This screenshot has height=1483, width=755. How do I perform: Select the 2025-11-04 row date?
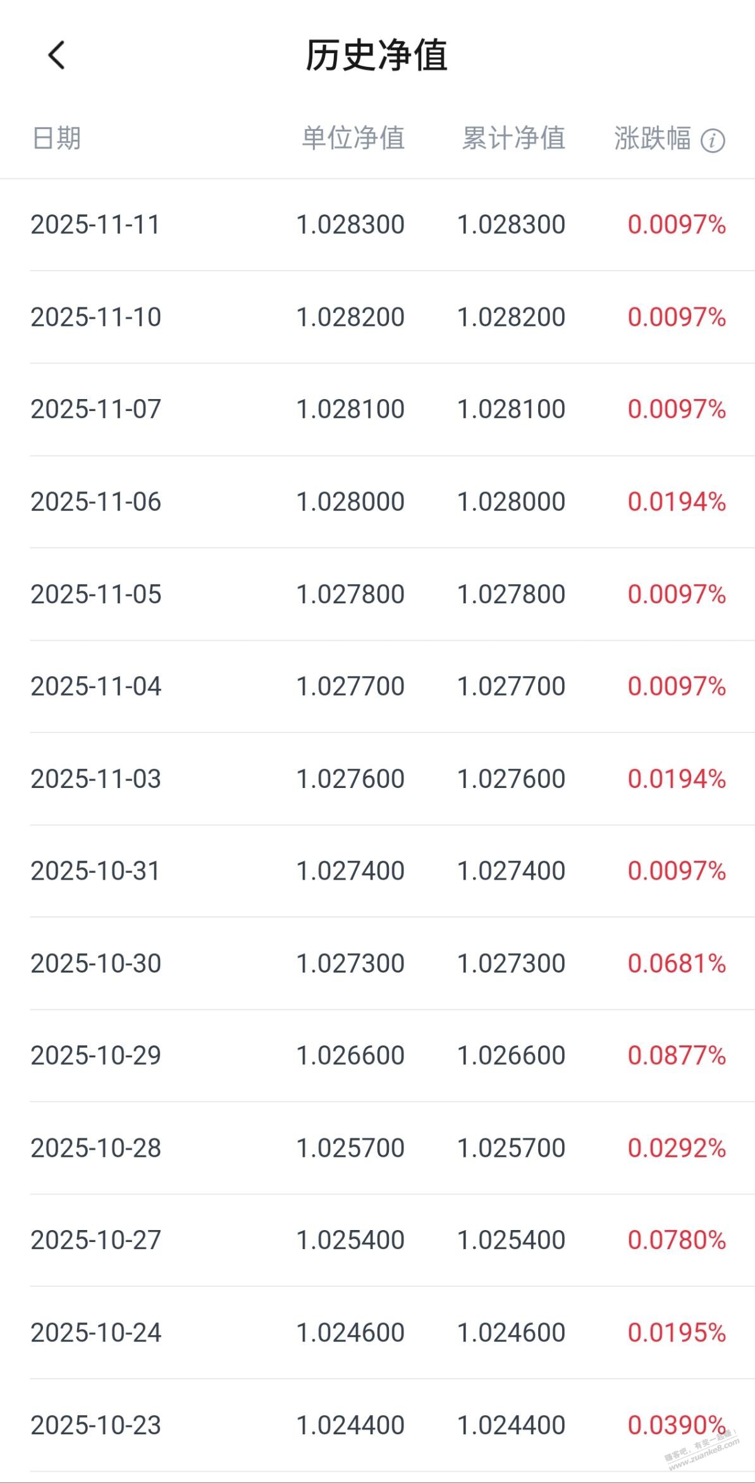pos(95,686)
